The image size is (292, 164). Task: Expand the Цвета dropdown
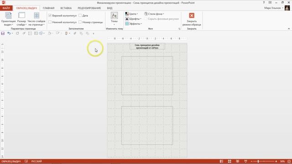[x=137, y=14]
